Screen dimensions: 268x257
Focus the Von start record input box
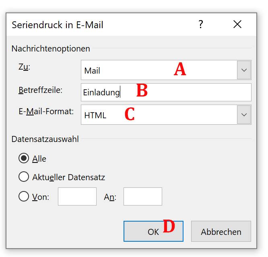77,197
